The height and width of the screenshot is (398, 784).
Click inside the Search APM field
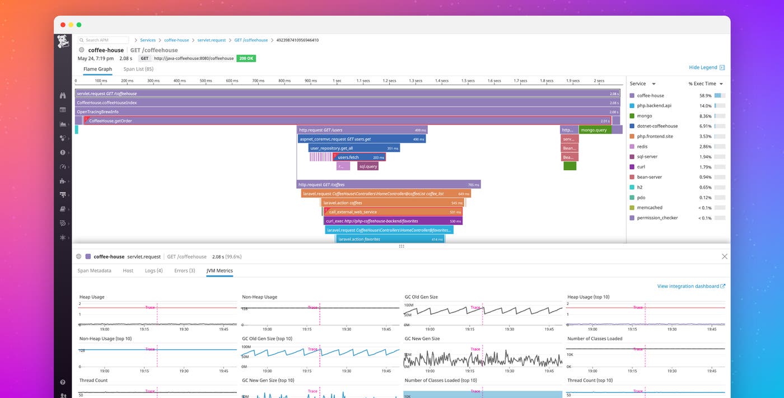(102, 40)
